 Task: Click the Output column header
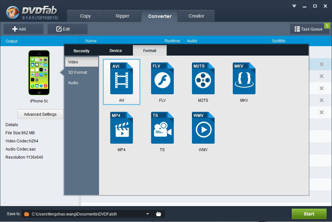point(11,41)
